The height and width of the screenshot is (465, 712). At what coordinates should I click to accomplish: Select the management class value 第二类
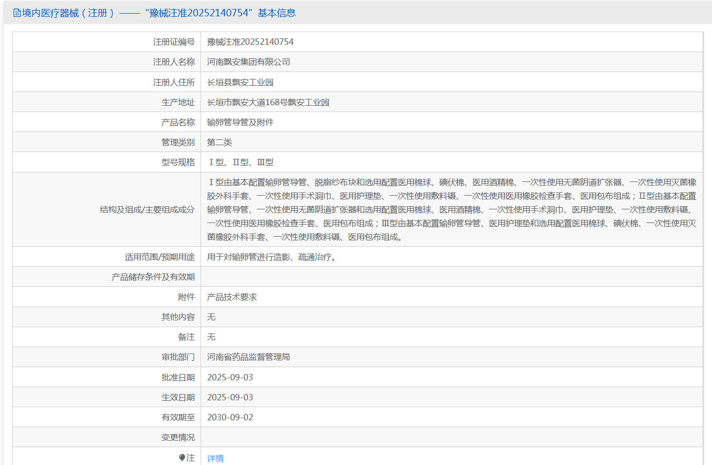220,142
